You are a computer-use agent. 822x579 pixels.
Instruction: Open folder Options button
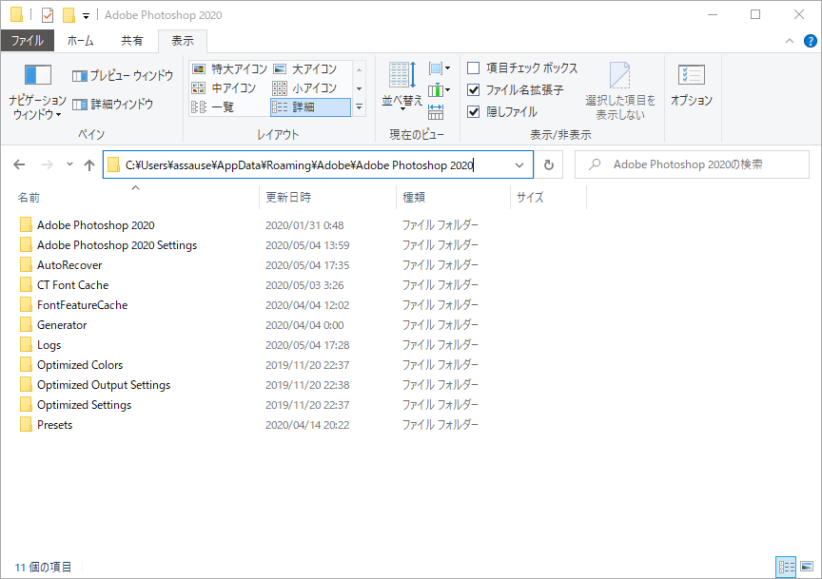(x=692, y=85)
